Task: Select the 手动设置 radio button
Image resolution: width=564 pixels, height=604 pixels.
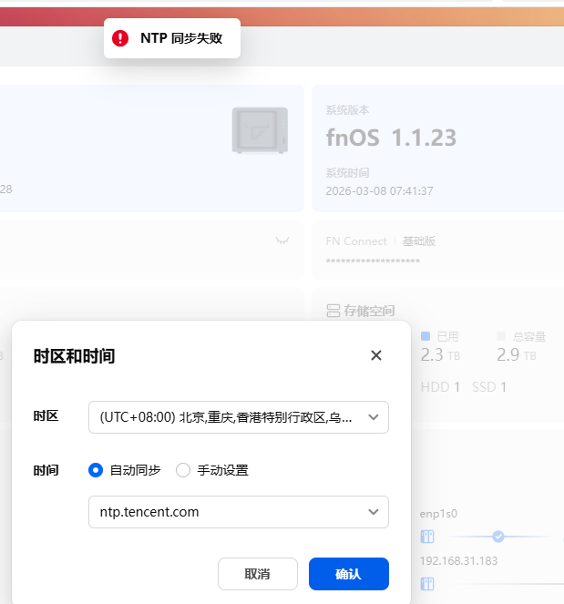Action: point(183,470)
